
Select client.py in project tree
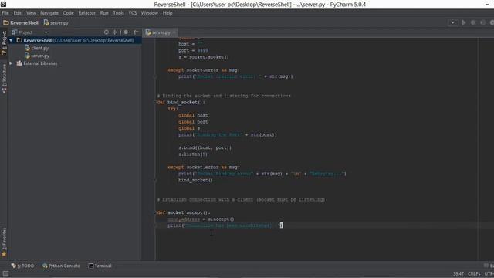[x=37, y=48]
